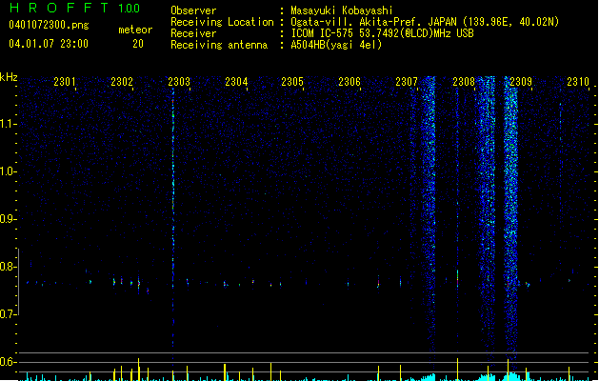Click the 'Receiving antenna' label

219,45
